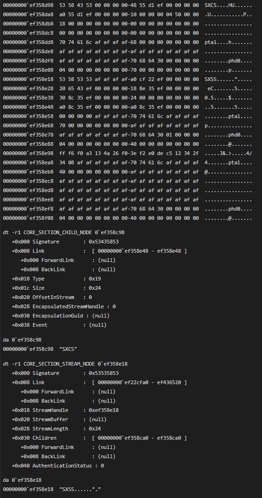This screenshot has width=262, height=498.
Task: Click the OffsetInStream field row
Action: click(52, 297)
